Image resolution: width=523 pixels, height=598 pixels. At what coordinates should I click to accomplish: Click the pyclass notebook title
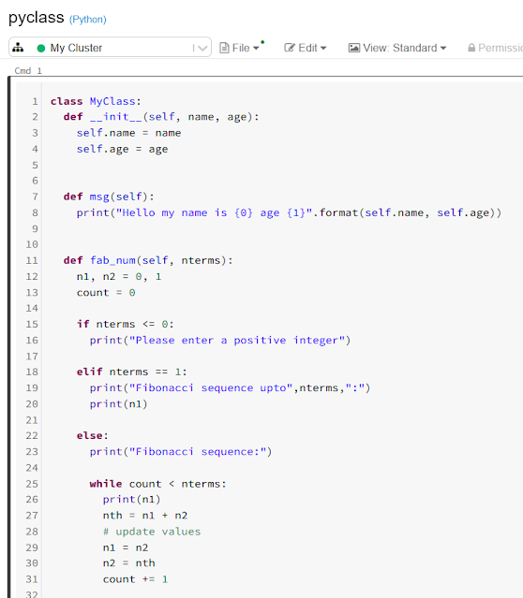(37, 18)
